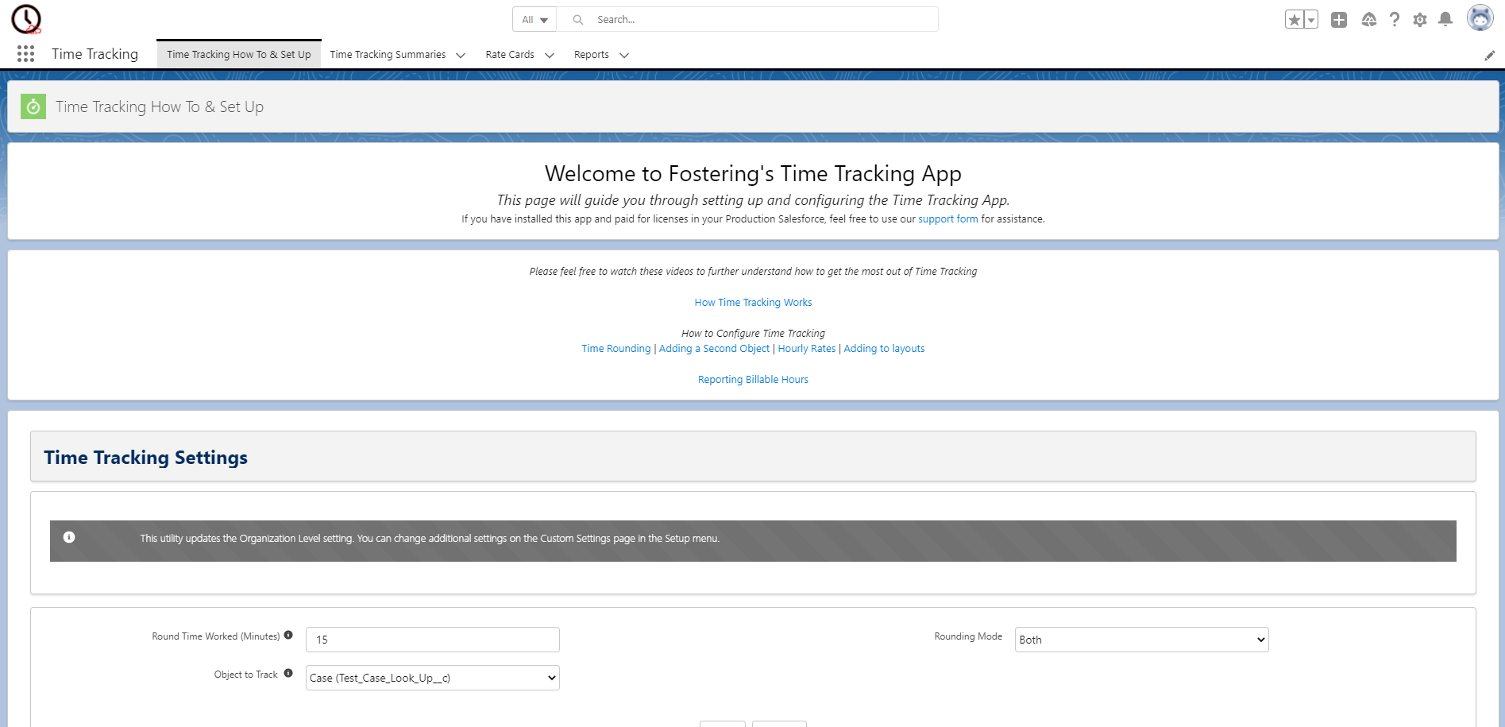Click the search magnifier icon
Viewport: 1505px width, 727px height.
[577, 19]
